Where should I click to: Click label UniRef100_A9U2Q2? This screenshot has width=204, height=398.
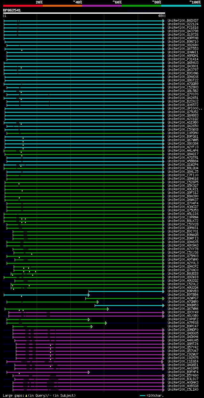click(x=184, y=280)
